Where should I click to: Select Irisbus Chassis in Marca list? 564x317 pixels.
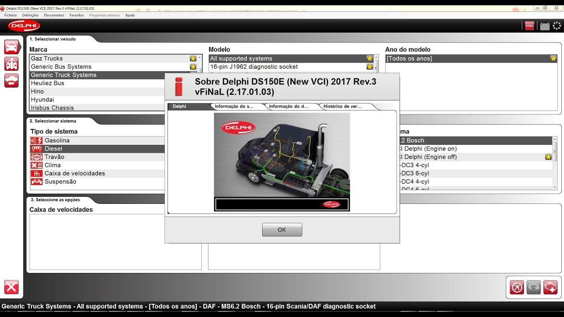click(x=97, y=107)
